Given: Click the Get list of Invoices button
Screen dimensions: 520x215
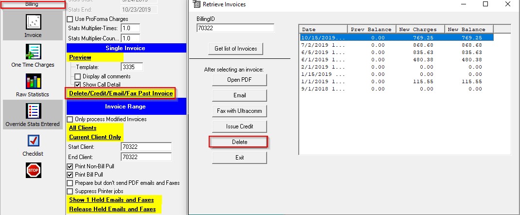Looking at the screenshot, I should click(236, 49).
